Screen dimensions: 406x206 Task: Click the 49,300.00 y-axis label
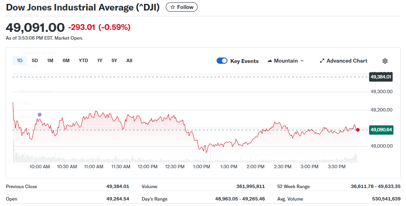pyautogui.click(x=382, y=92)
